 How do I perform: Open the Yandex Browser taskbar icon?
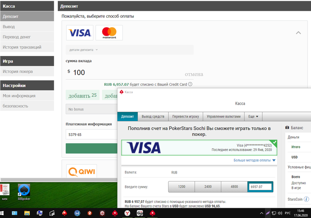click(x=128, y=213)
